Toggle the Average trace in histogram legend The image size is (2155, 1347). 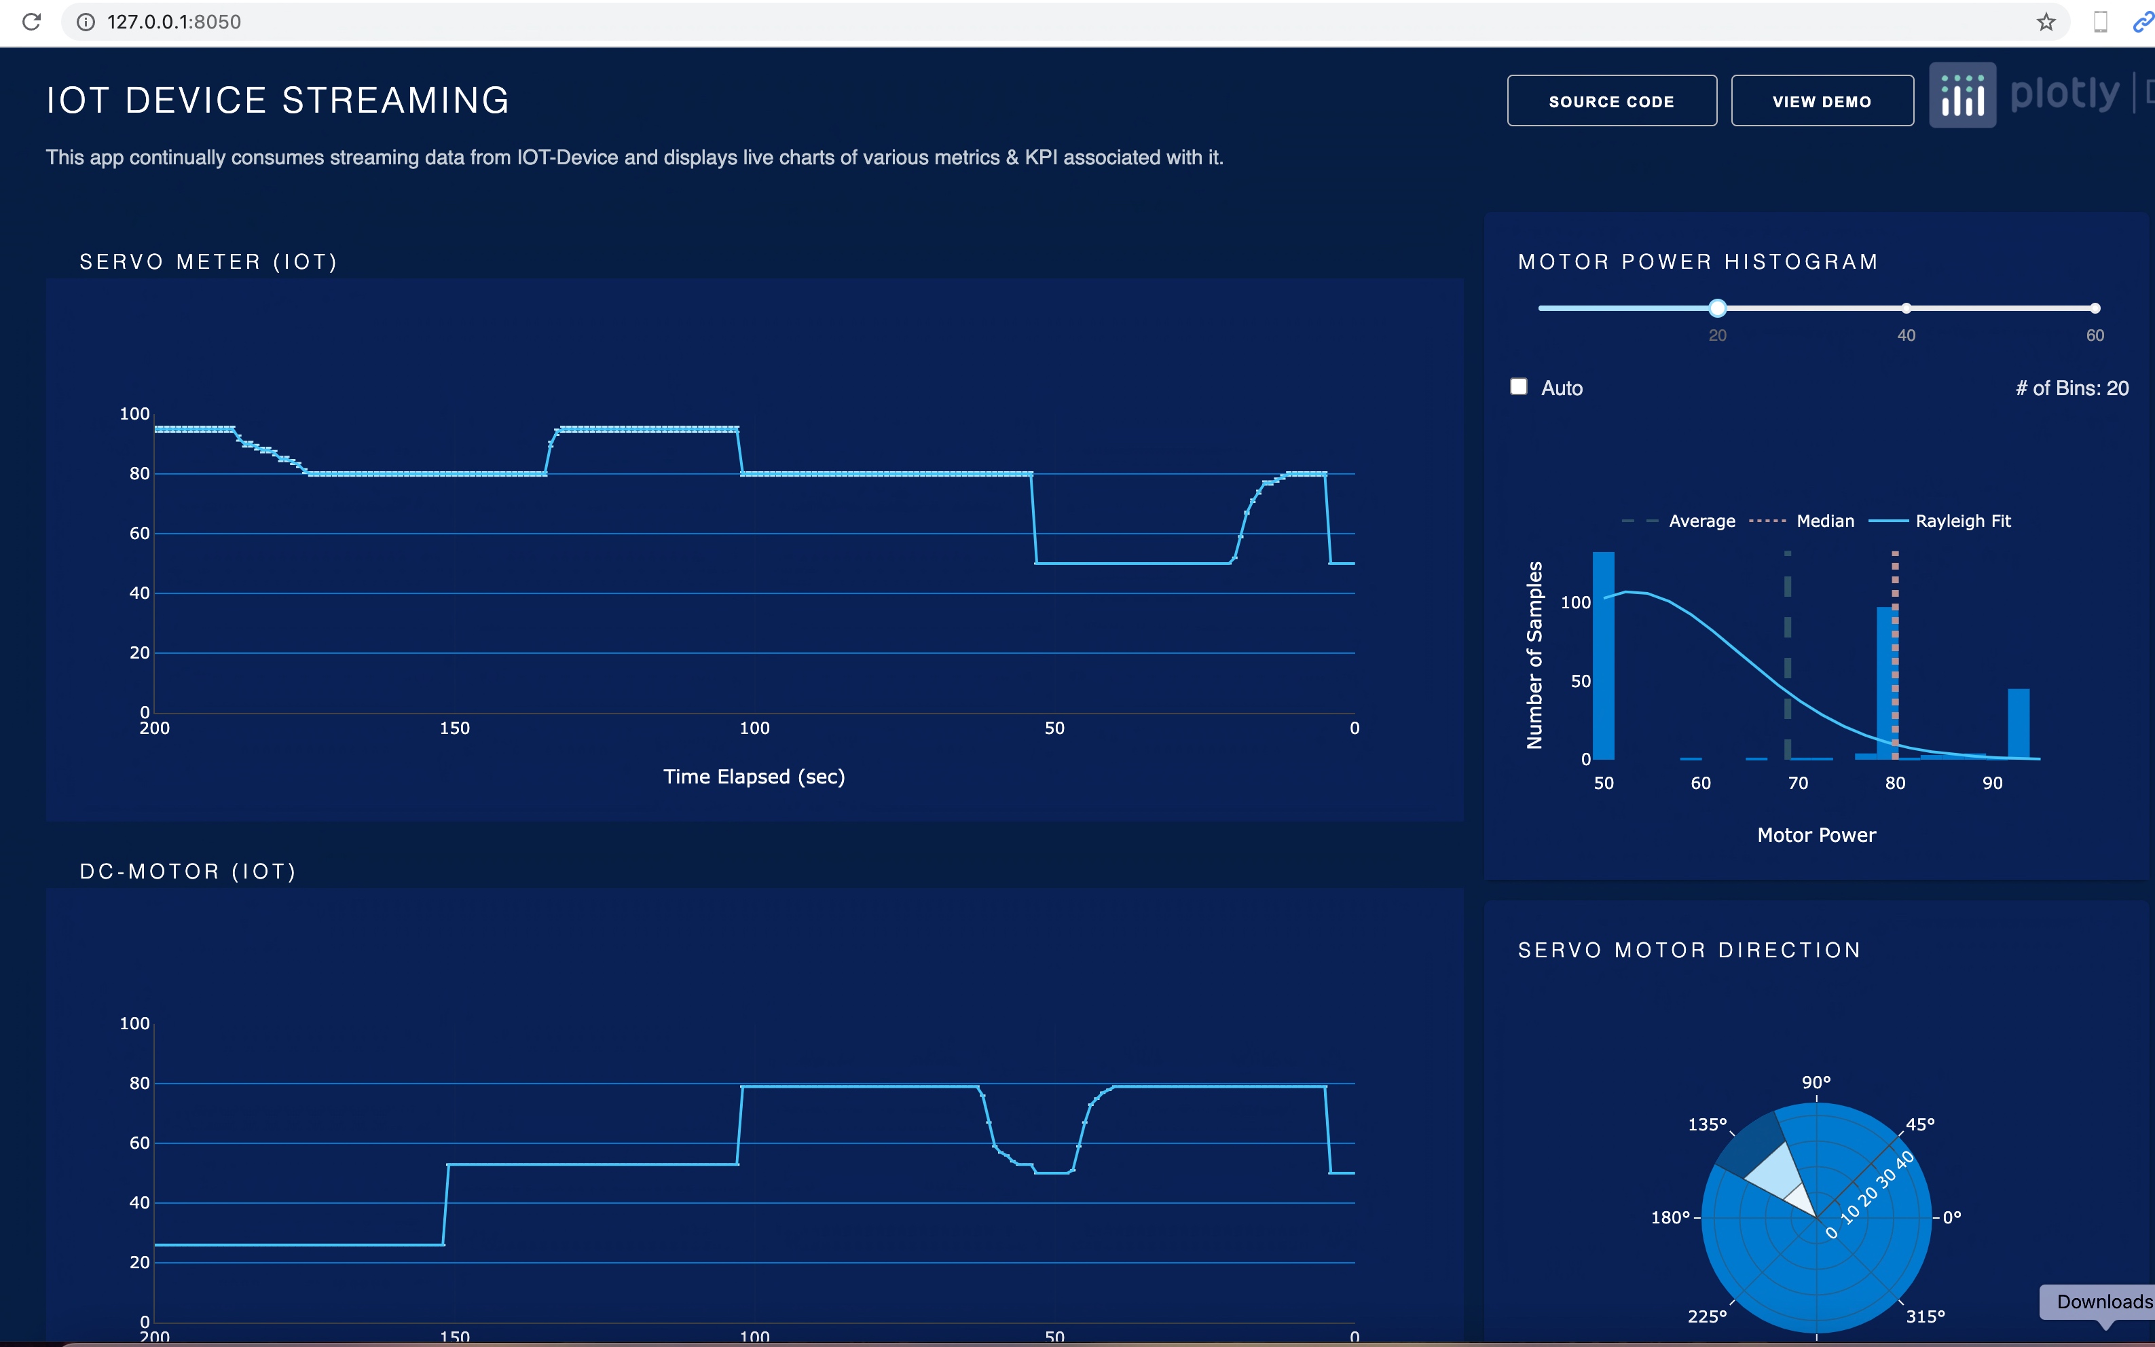[1701, 521]
